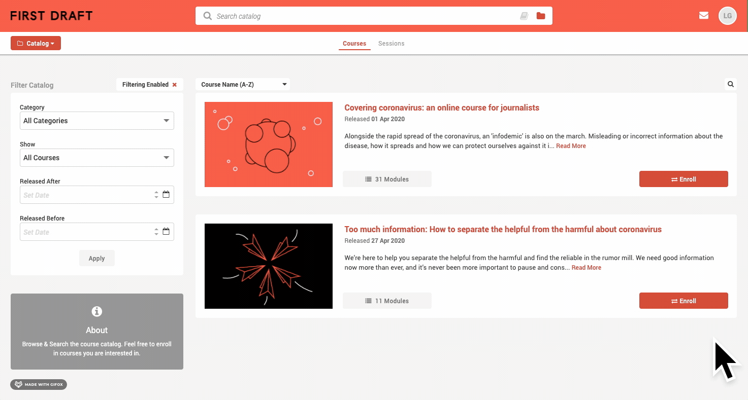Open Too much information course title link
Viewport: 748px width, 400px height.
click(503, 229)
